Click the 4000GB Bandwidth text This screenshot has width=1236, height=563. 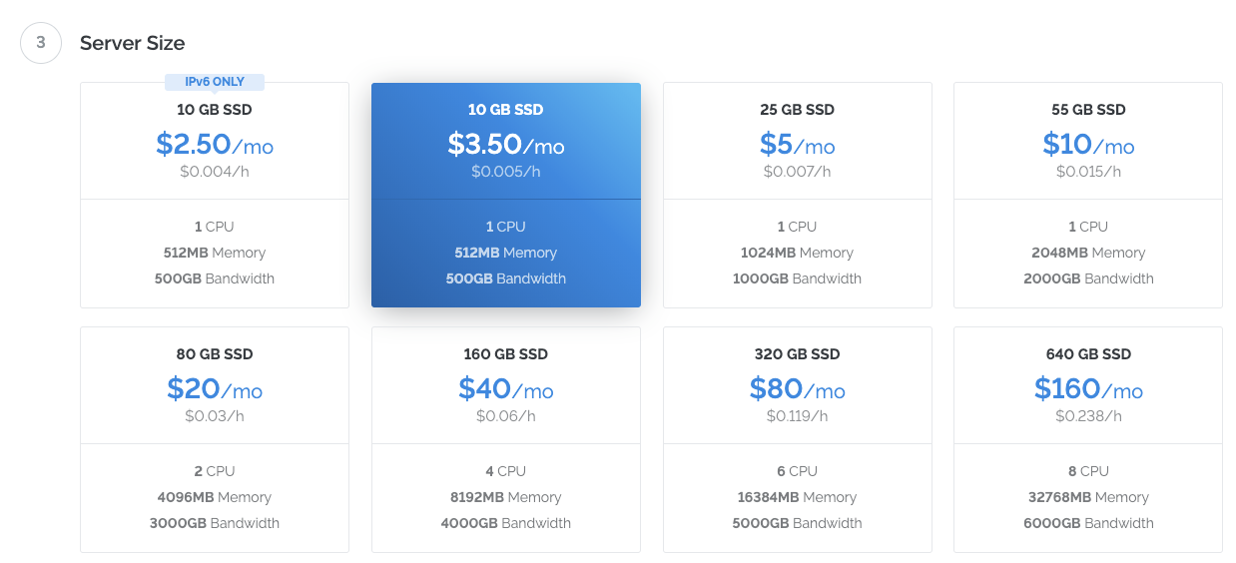point(506,523)
